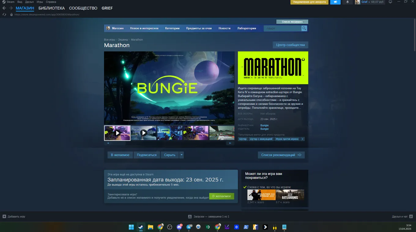416x232 pixels.
Task: Click the Steam forward navigation arrow
Action: [x=10, y=8]
